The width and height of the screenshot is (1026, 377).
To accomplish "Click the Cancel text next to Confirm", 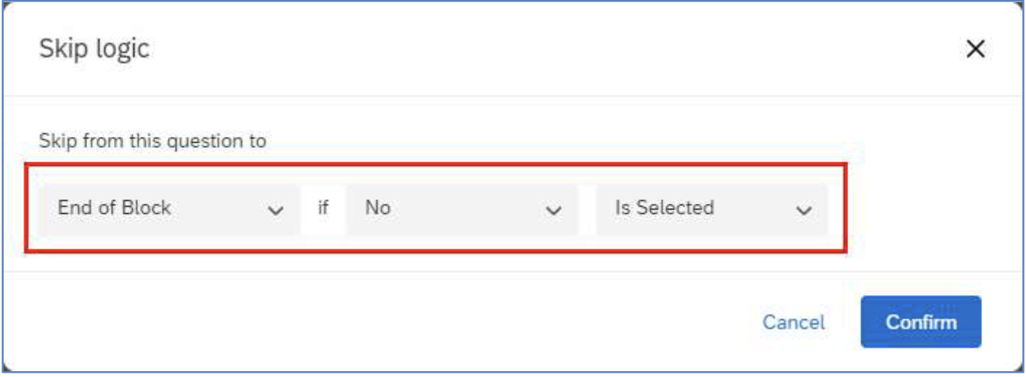I will 794,322.
